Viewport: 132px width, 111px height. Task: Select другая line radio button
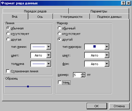(x=8, y=39)
